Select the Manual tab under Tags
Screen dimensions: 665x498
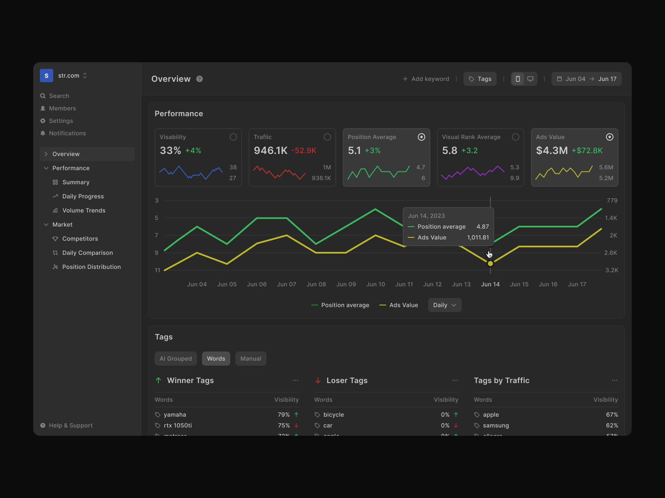251,359
